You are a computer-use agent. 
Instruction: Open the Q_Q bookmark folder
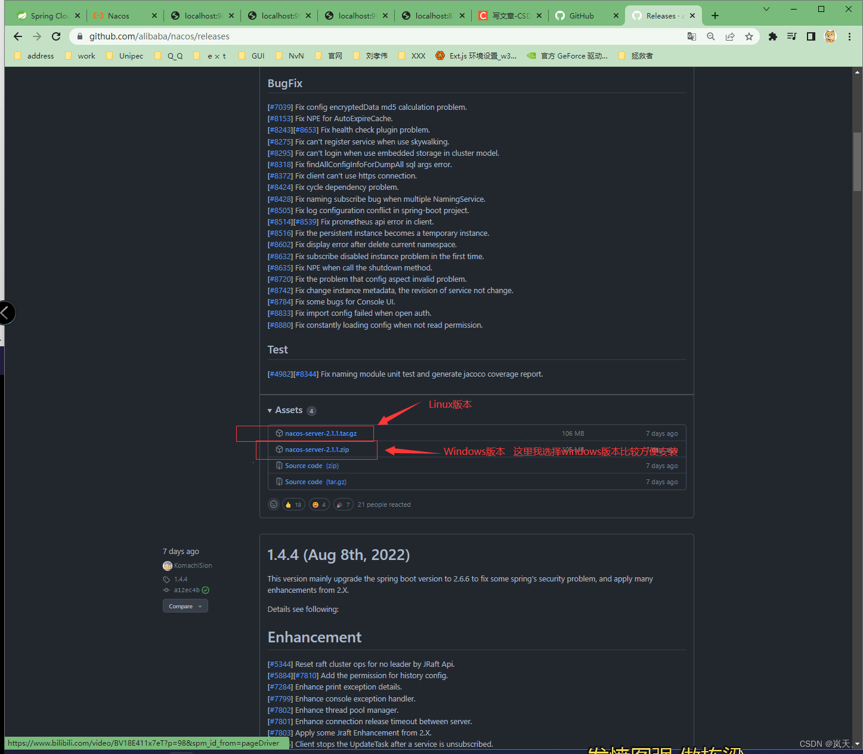[169, 56]
